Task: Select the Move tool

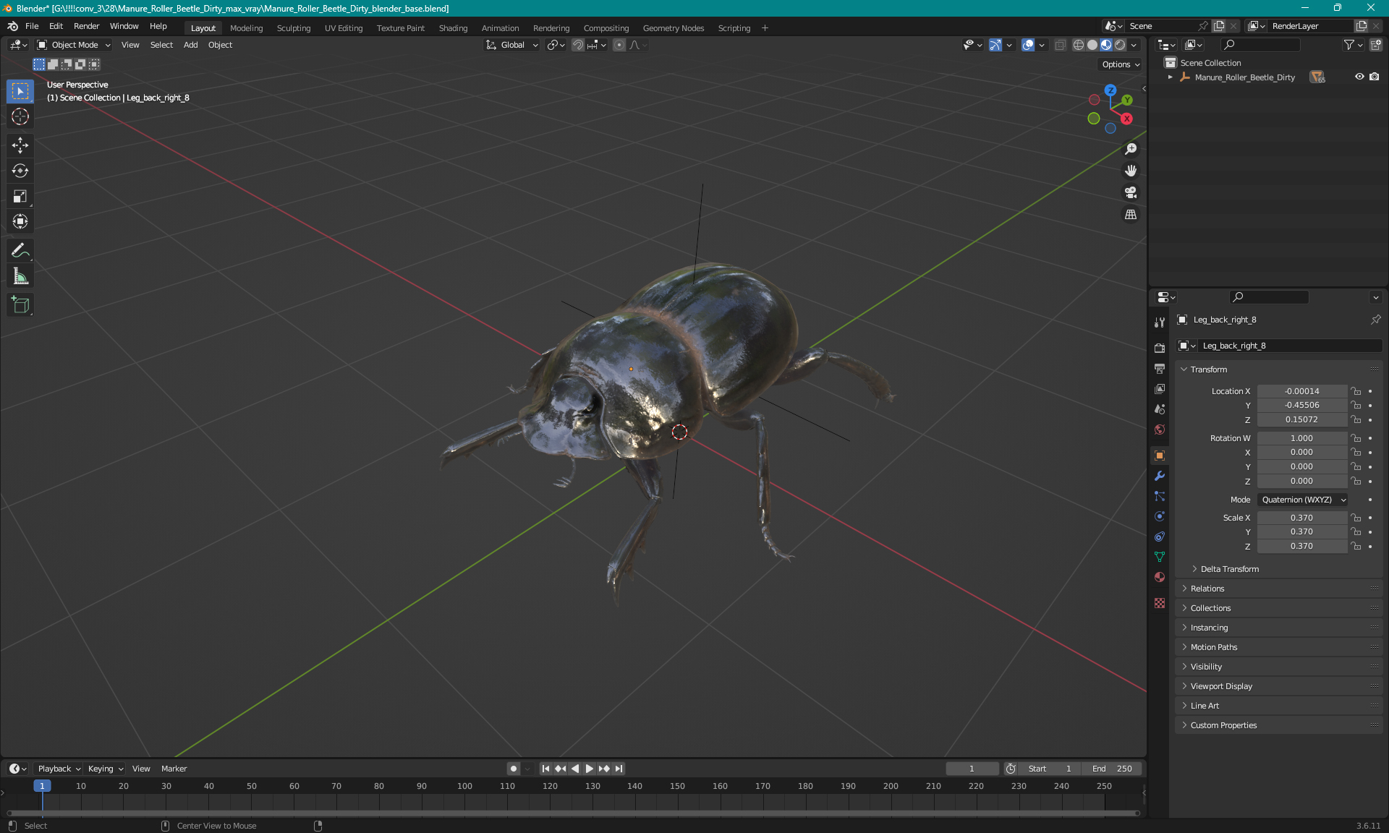Action: [x=20, y=145]
